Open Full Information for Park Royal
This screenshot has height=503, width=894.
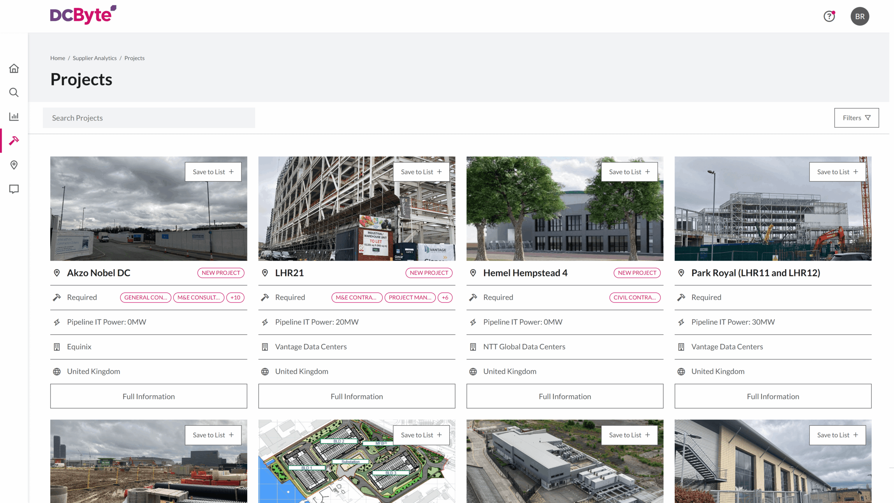[773, 396]
